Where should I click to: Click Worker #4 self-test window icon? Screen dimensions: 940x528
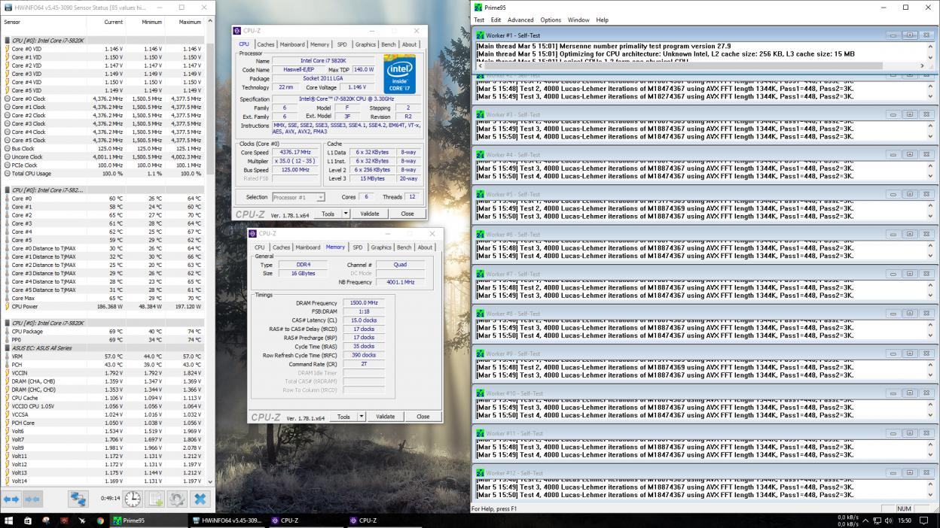481,154
